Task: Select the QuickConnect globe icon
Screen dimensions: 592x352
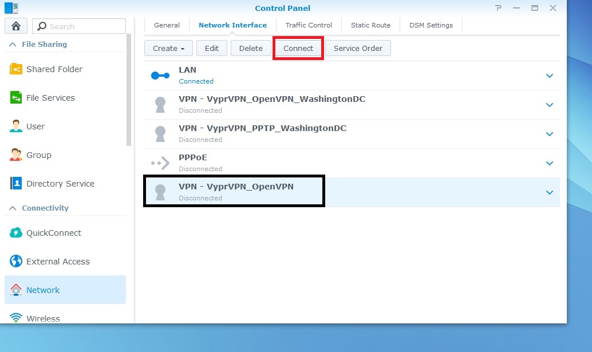Action: point(15,232)
